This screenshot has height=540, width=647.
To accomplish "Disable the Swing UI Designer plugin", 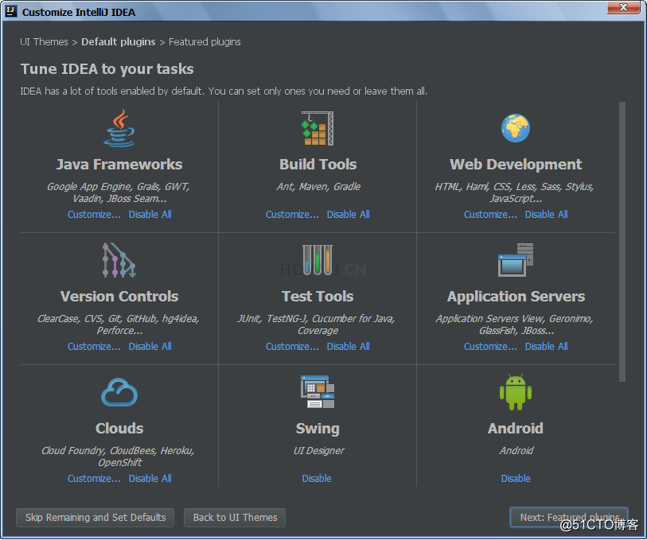I will 317,479.
